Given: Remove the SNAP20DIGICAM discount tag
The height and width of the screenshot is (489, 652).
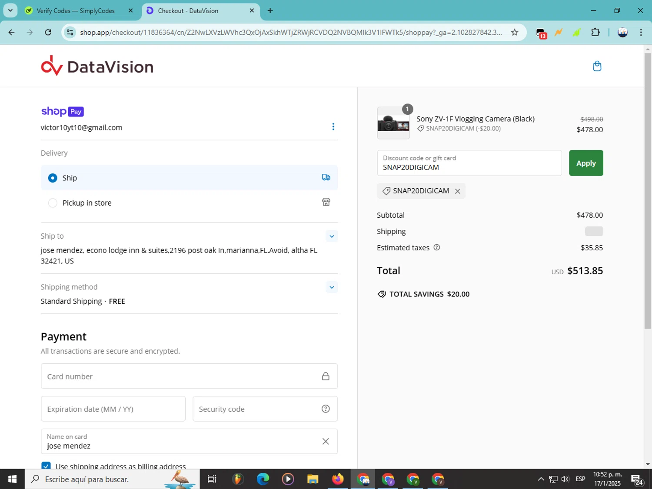Looking at the screenshot, I should pos(457,191).
